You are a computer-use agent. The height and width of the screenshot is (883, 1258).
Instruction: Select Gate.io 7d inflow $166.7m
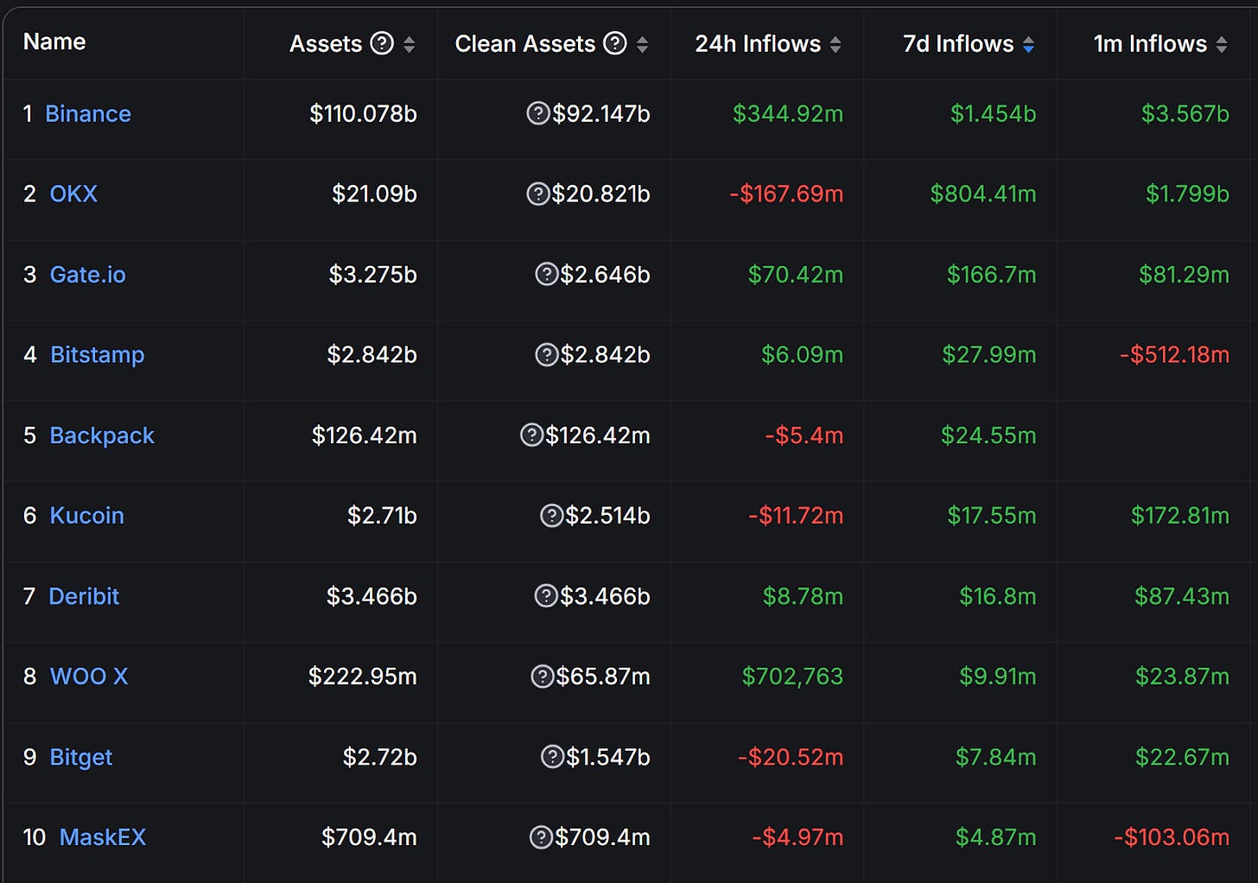[x=992, y=274]
